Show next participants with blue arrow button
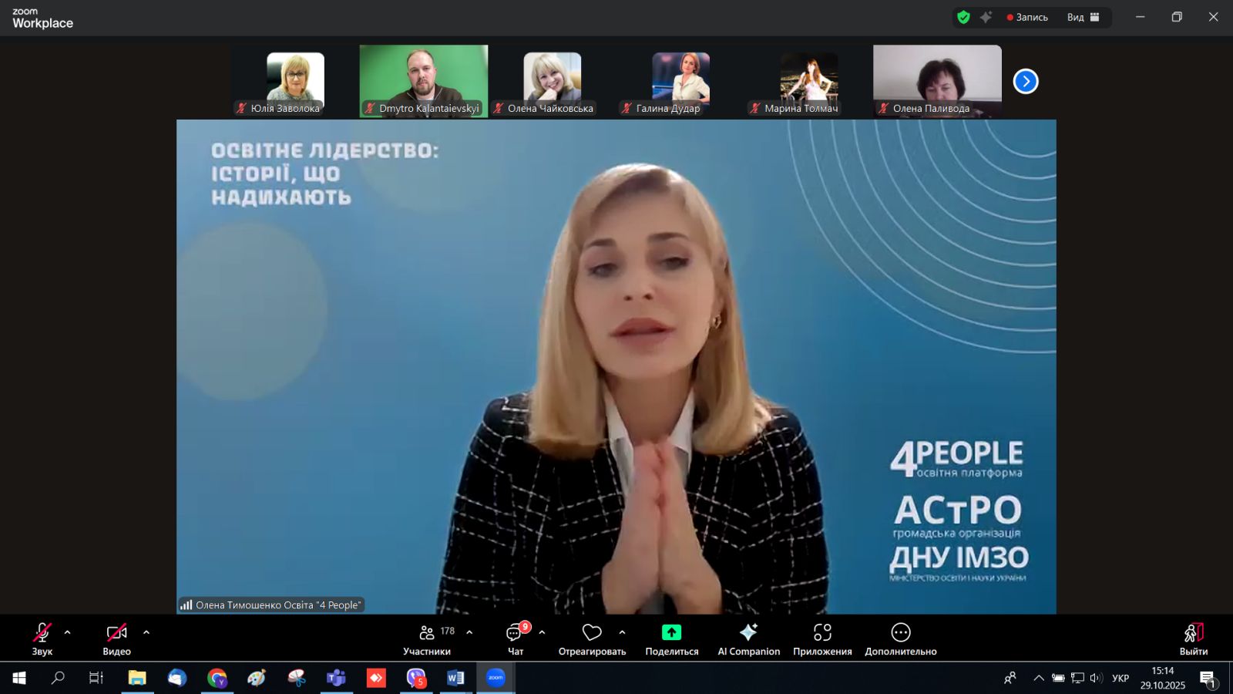The width and height of the screenshot is (1233, 694). 1025,81
